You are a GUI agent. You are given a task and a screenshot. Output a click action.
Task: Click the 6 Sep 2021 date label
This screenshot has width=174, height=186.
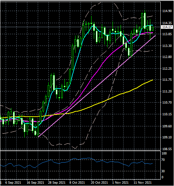coord(13,182)
